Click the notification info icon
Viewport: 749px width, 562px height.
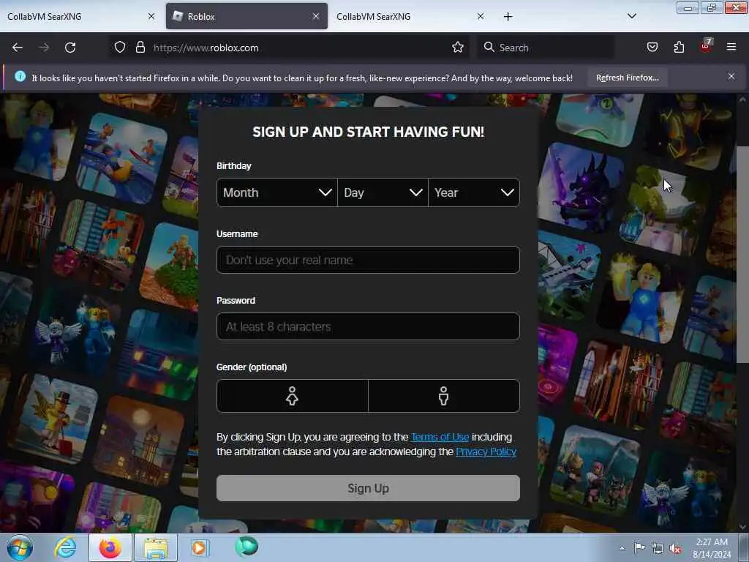click(x=20, y=76)
